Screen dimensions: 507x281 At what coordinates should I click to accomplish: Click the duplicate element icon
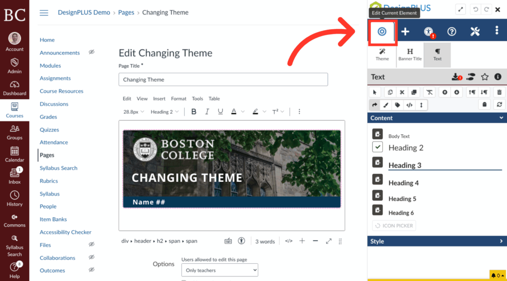tap(414, 92)
